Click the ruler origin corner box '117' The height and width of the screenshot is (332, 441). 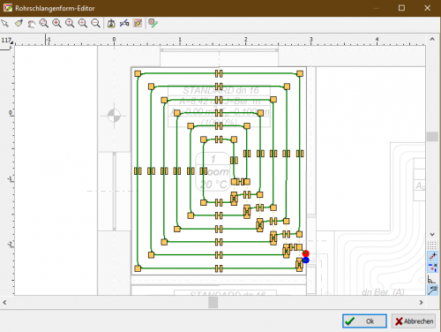[x=6, y=40]
